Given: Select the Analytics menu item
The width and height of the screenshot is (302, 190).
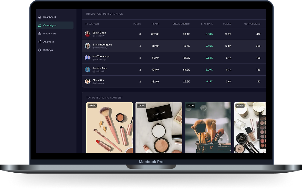Looking at the screenshot, I should [49, 42].
